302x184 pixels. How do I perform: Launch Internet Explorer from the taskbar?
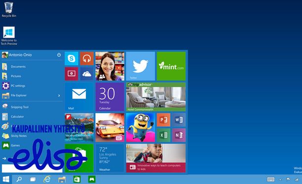click(x=47, y=179)
